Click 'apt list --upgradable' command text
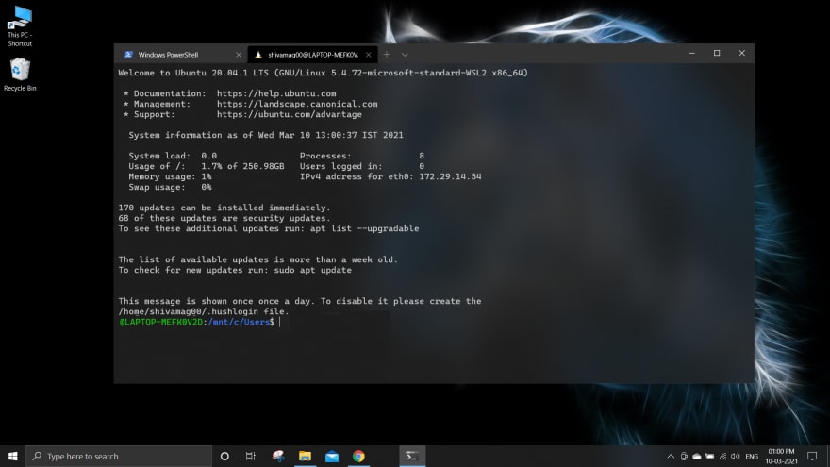 (364, 228)
